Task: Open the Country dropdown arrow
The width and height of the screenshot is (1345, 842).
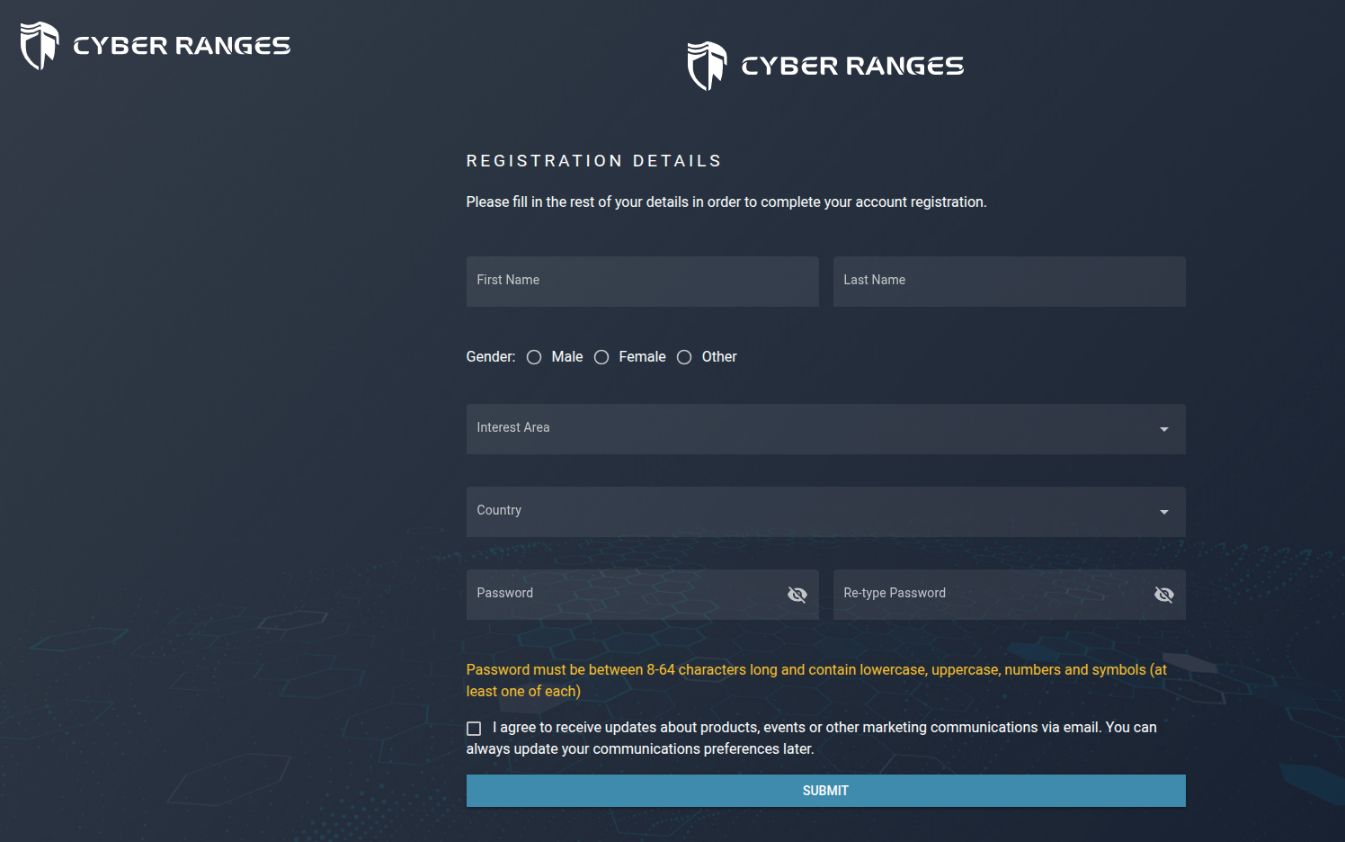Action: point(1163,512)
